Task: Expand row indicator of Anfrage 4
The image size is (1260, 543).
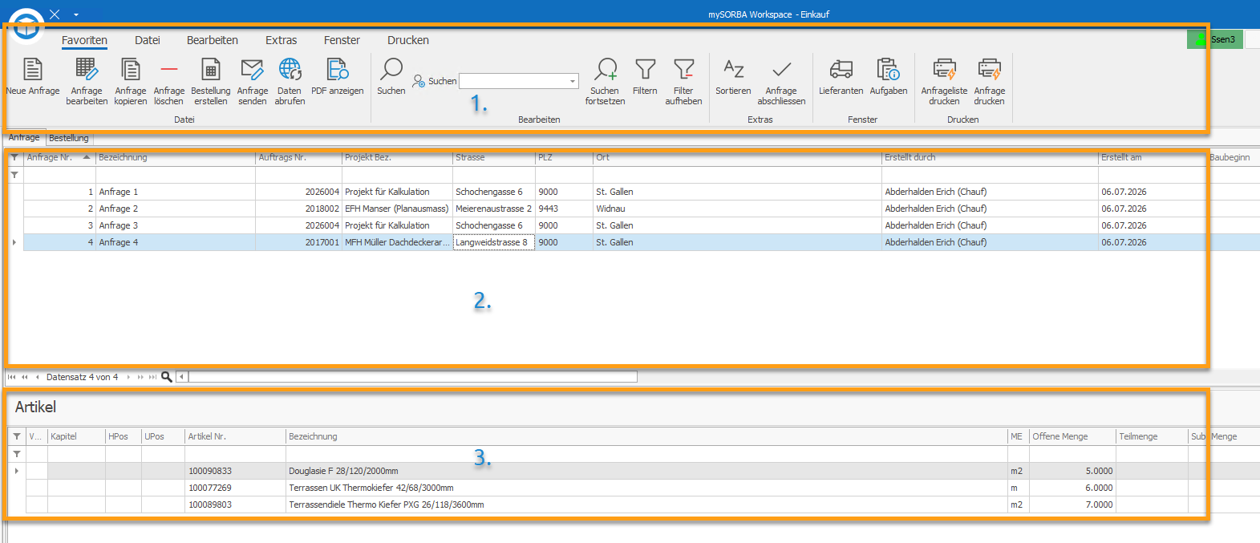Action: pyautogui.click(x=14, y=242)
